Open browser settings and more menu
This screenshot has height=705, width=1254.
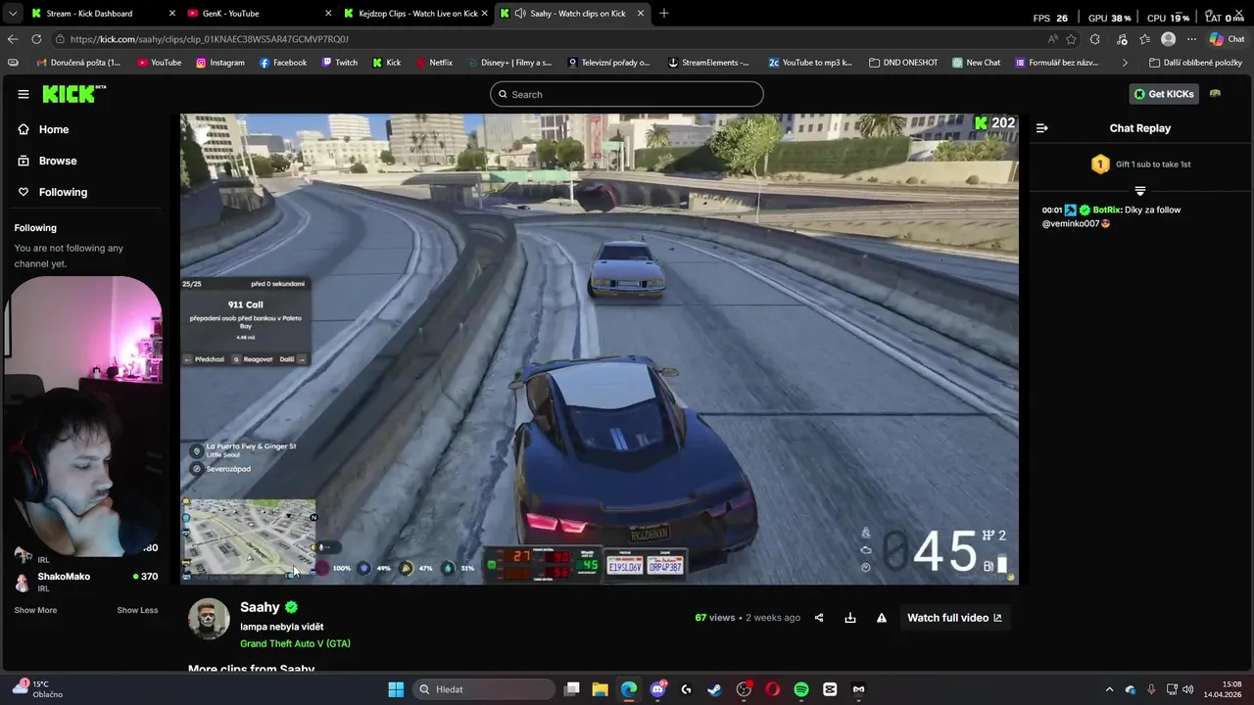[x=1192, y=39]
